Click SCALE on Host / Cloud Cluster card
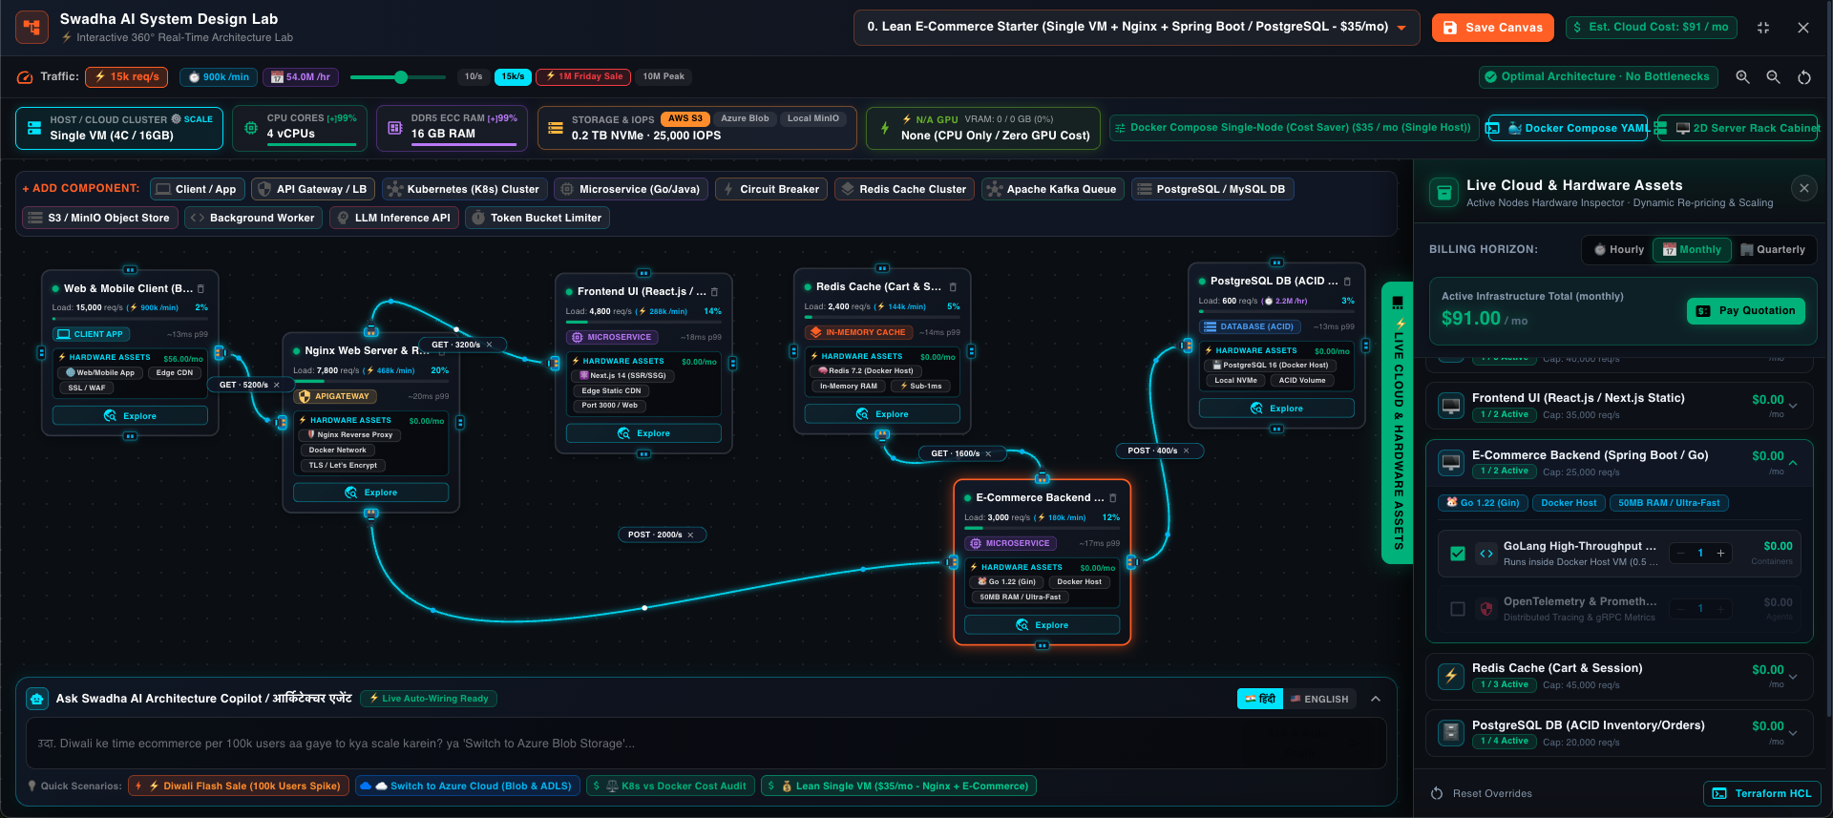The height and width of the screenshot is (818, 1833). [x=192, y=119]
